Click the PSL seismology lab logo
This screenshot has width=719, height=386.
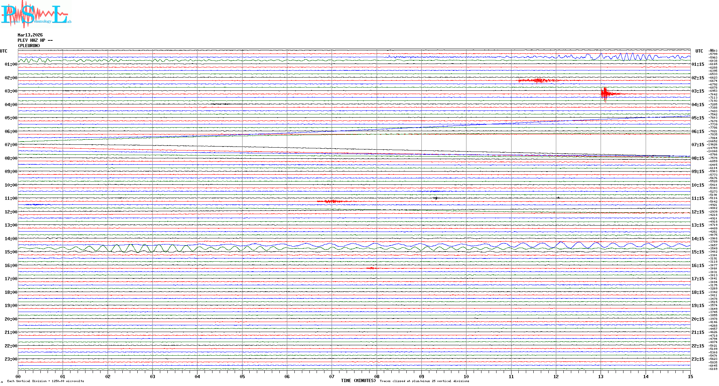(36, 14)
